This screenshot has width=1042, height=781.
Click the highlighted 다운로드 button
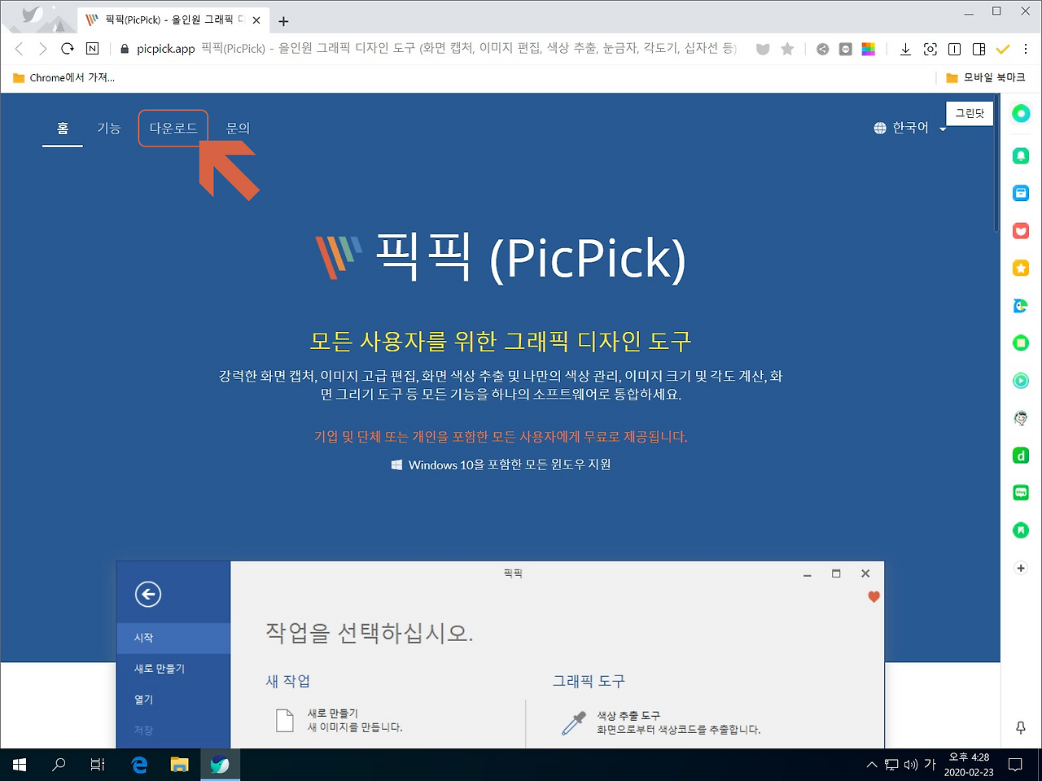(173, 128)
